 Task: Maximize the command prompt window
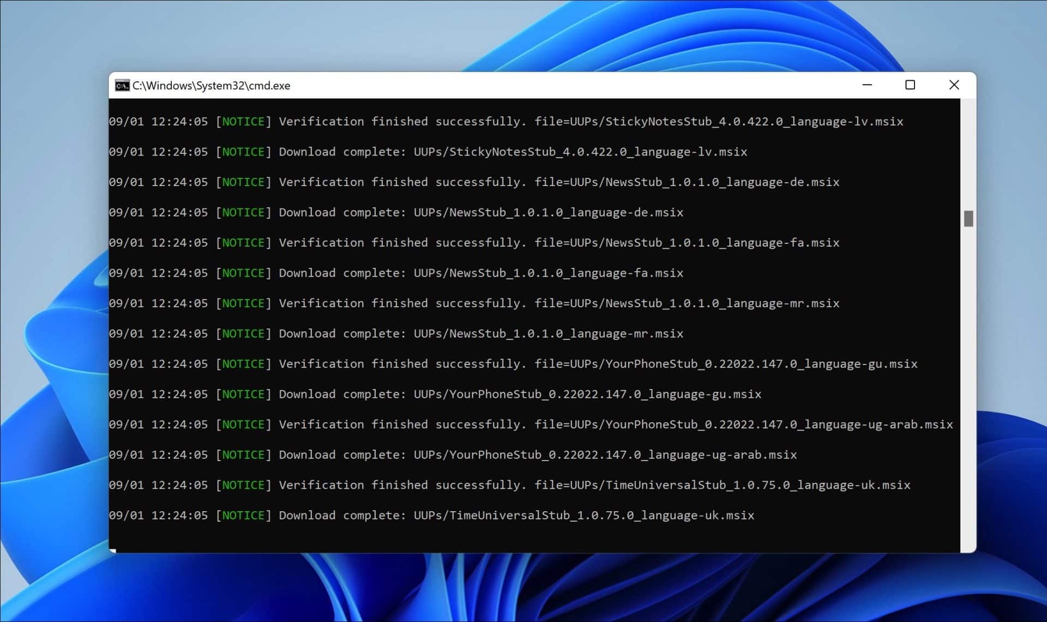(911, 85)
